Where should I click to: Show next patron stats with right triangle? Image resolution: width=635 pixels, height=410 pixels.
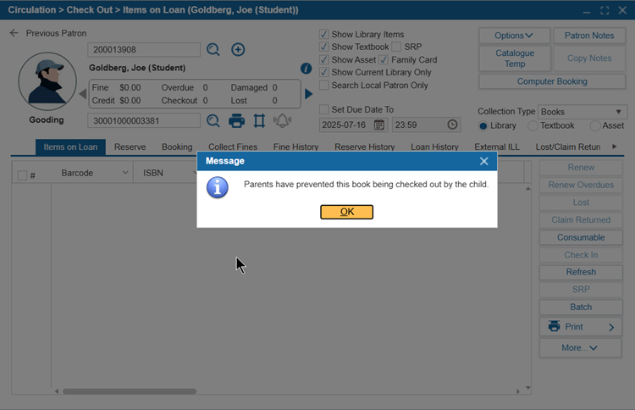(x=308, y=94)
